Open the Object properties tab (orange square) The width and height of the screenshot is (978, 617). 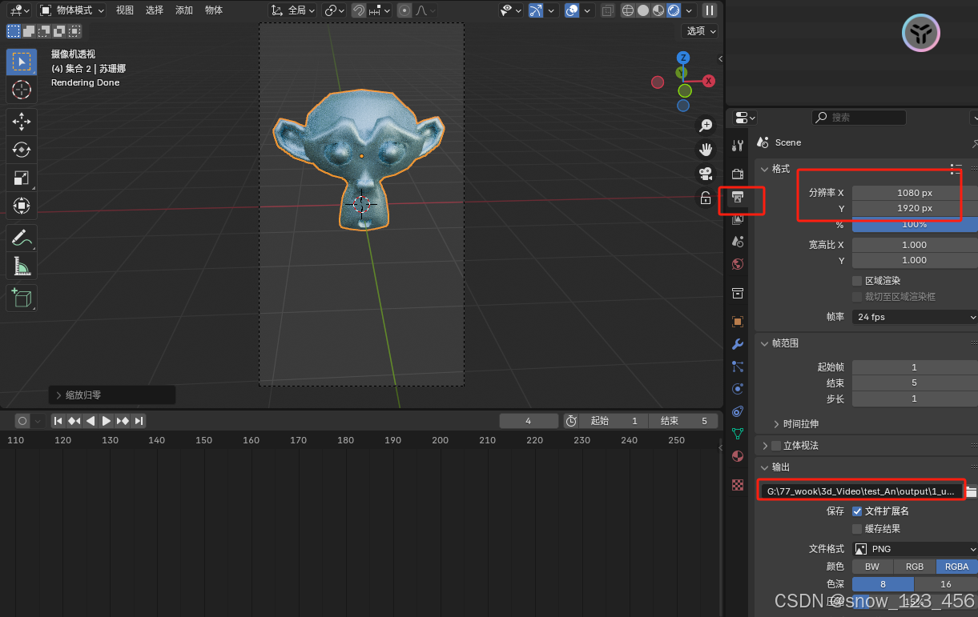pyautogui.click(x=738, y=322)
